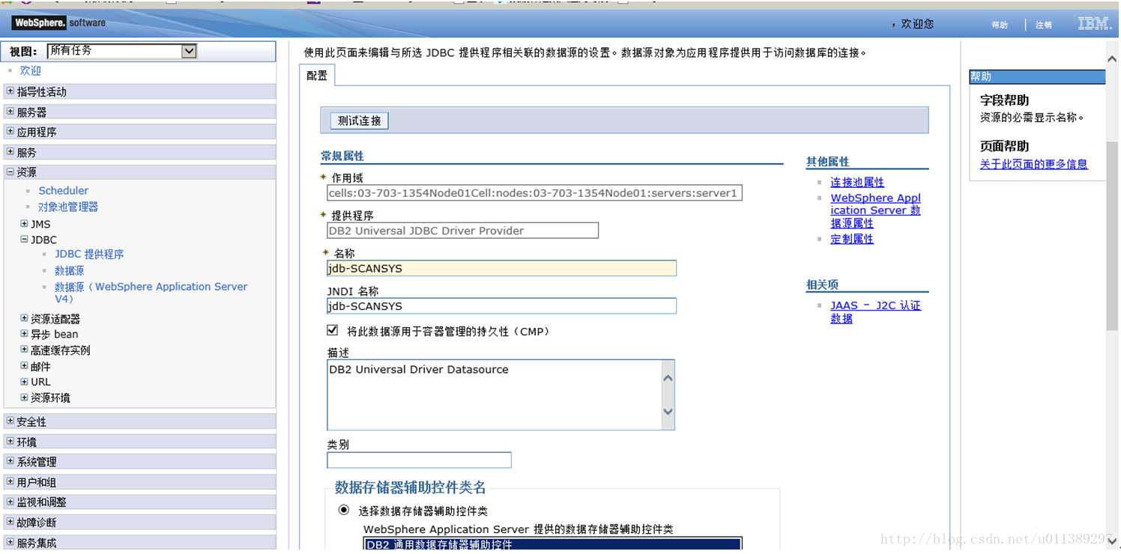Viewport: 1121px width, 554px height.
Task: Expand the 指导性活动 section
Action: pyautogui.click(x=10, y=91)
